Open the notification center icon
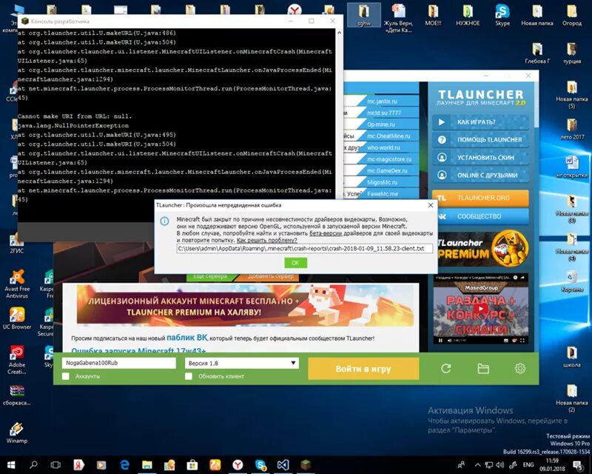 point(577,465)
